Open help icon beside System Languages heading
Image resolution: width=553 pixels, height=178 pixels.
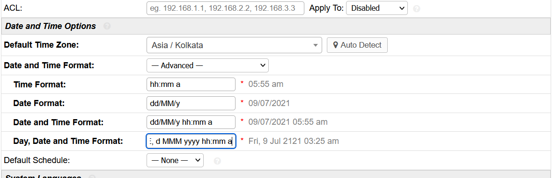point(92,177)
